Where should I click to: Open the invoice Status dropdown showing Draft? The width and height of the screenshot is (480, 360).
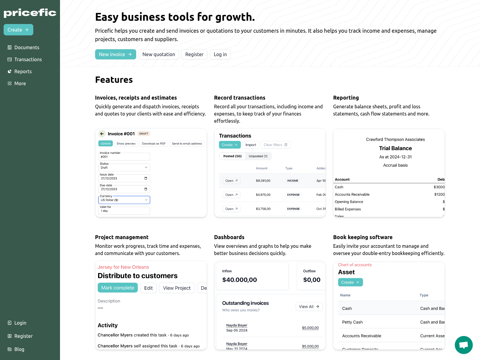click(124, 167)
